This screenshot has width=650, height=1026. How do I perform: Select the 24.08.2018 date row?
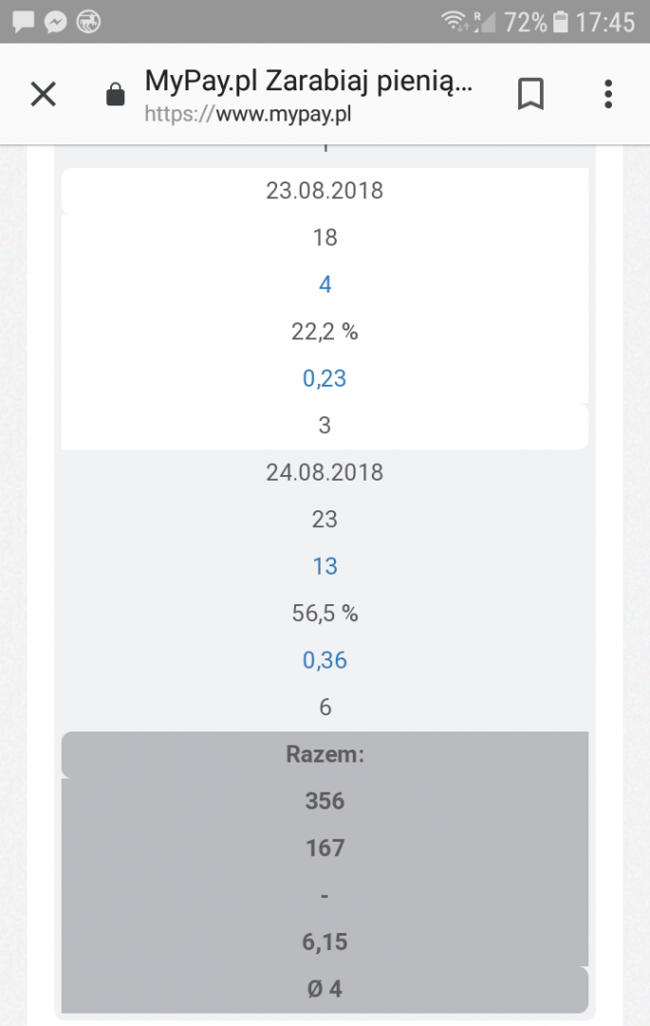click(x=325, y=472)
